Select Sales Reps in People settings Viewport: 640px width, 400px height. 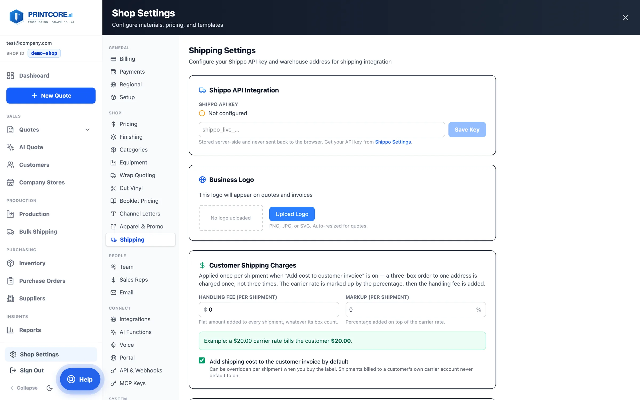pos(141,280)
